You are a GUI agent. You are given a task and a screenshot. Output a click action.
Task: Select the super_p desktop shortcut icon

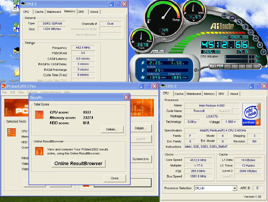(x=17, y=27)
